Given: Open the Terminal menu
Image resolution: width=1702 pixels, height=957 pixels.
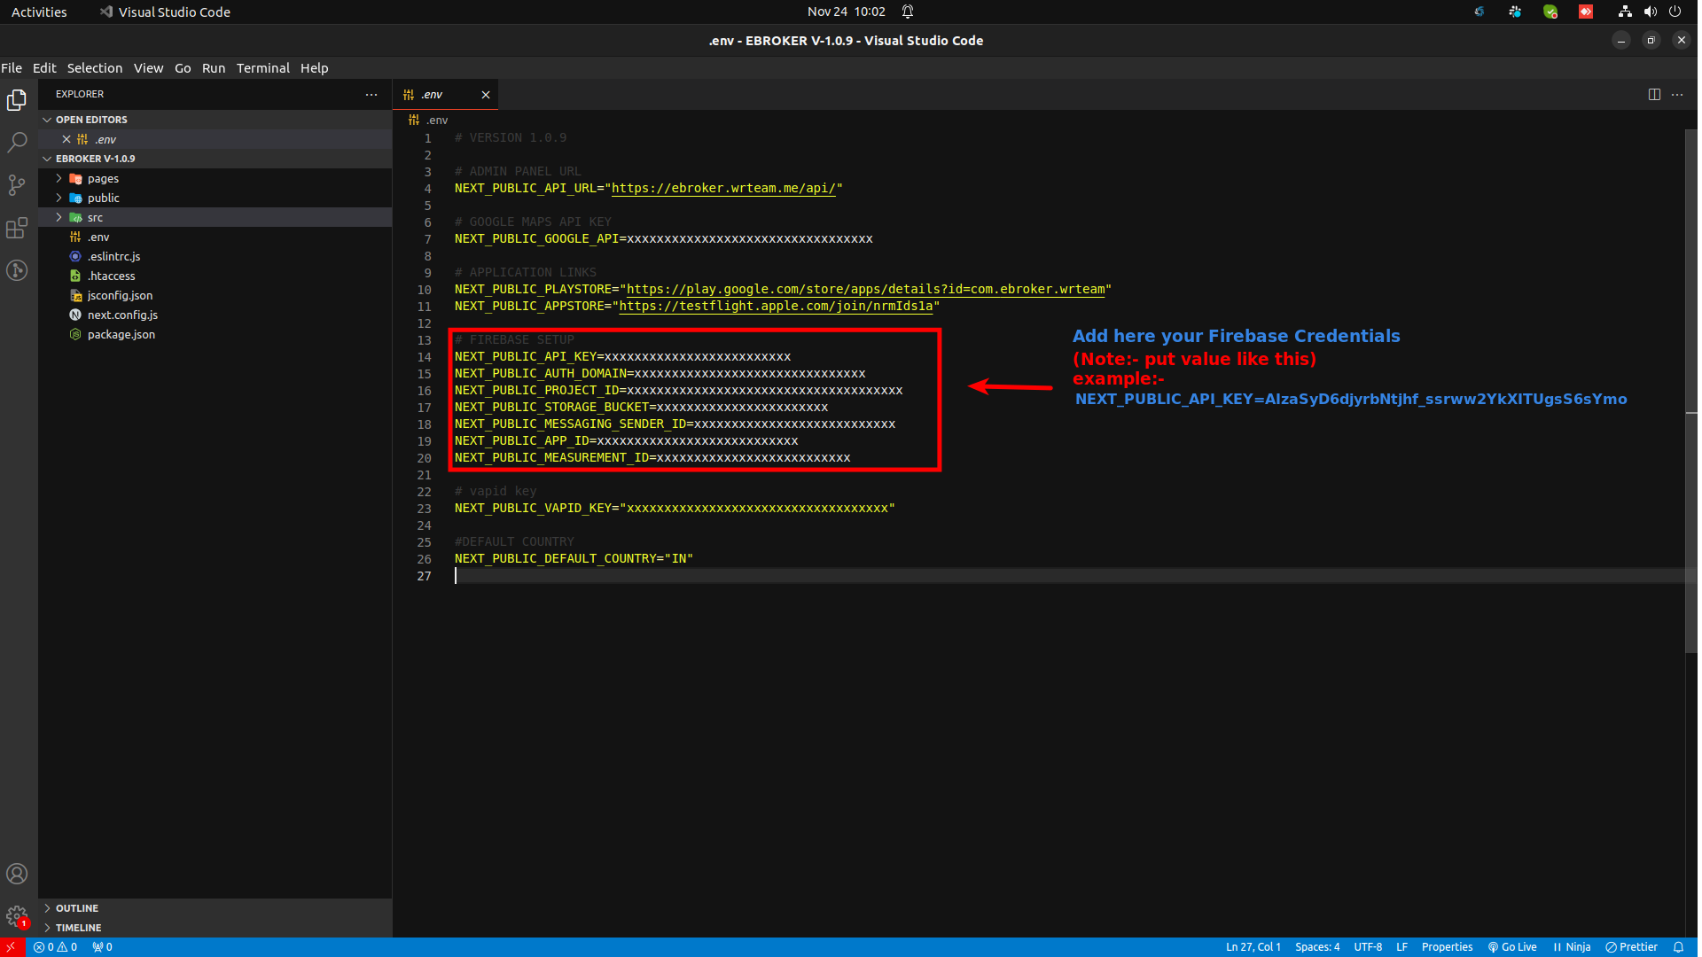Looking at the screenshot, I should [263, 68].
